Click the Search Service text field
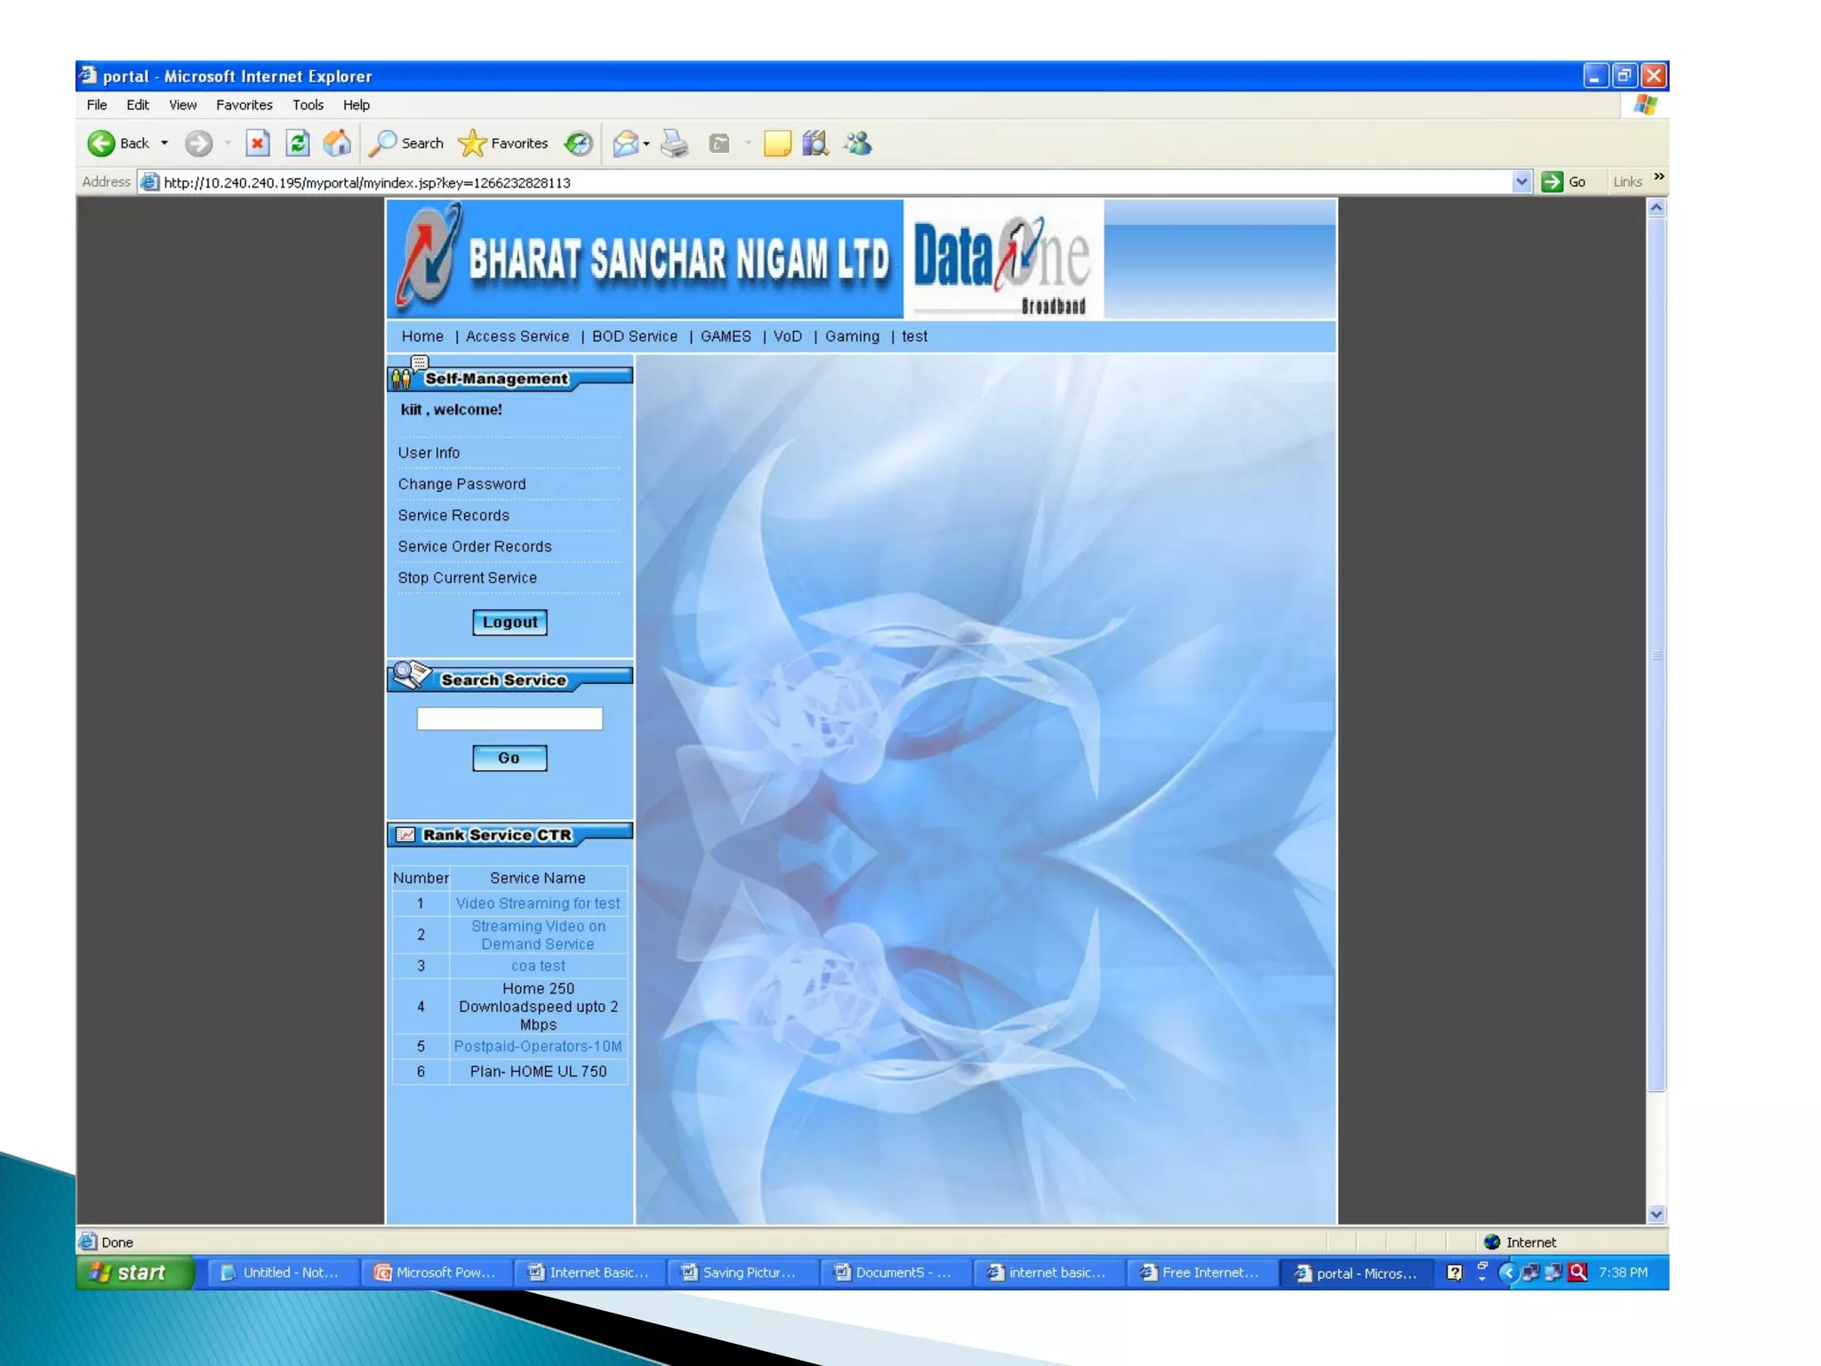The width and height of the screenshot is (1821, 1366). coord(509,719)
